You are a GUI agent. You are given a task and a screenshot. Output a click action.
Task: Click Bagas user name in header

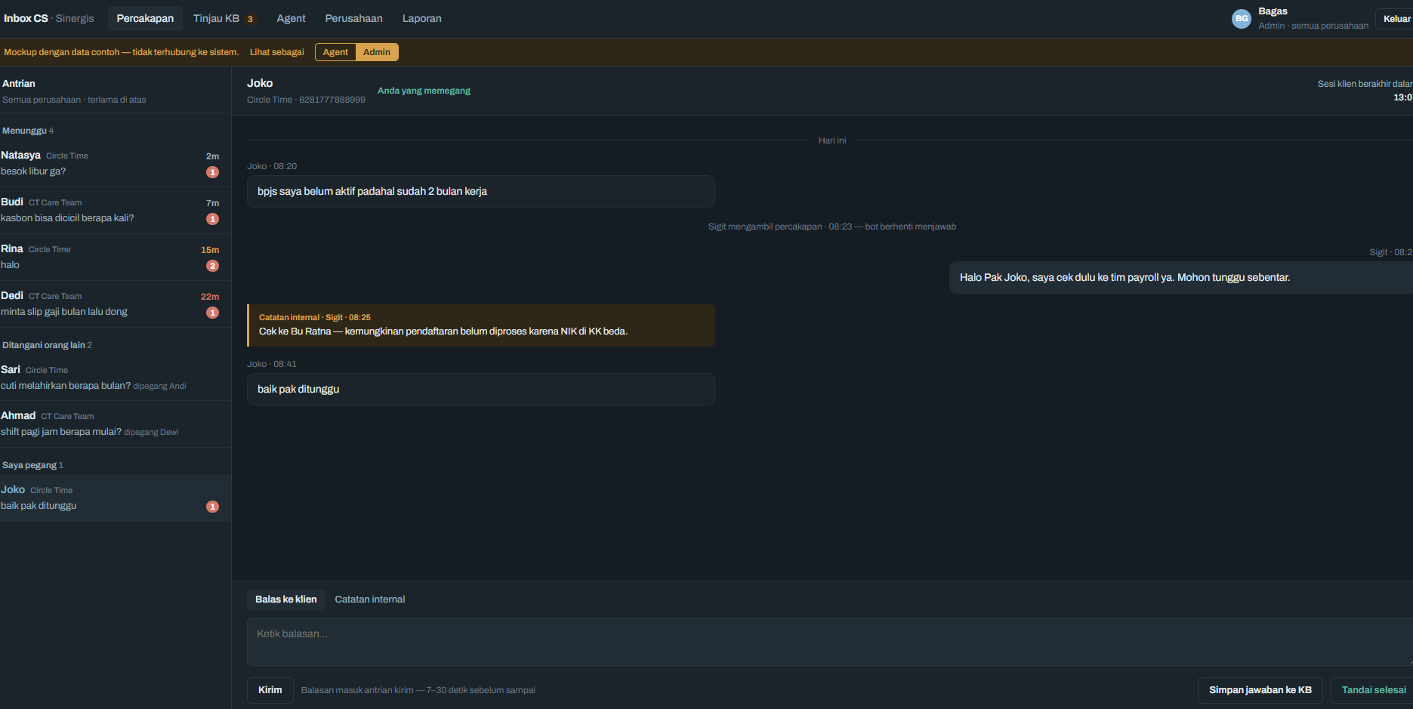1273,11
